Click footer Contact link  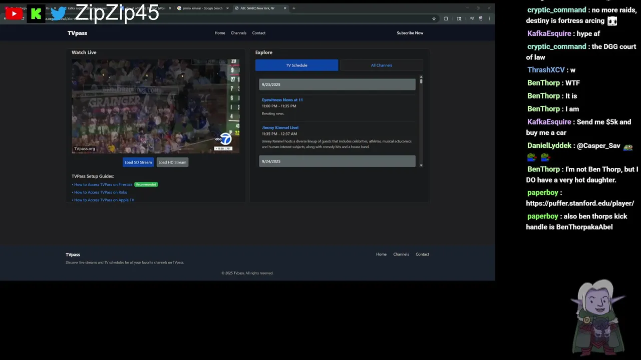[x=422, y=254]
